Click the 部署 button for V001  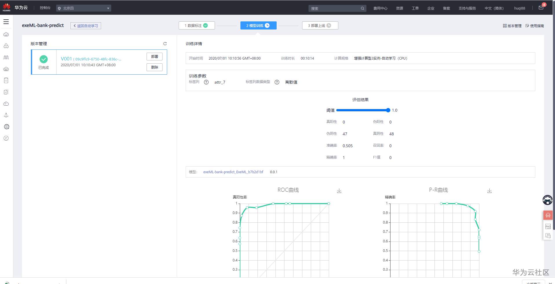tap(154, 57)
